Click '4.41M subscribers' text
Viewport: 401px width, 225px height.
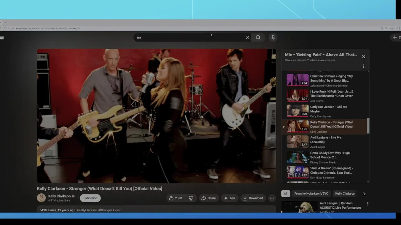(x=59, y=201)
